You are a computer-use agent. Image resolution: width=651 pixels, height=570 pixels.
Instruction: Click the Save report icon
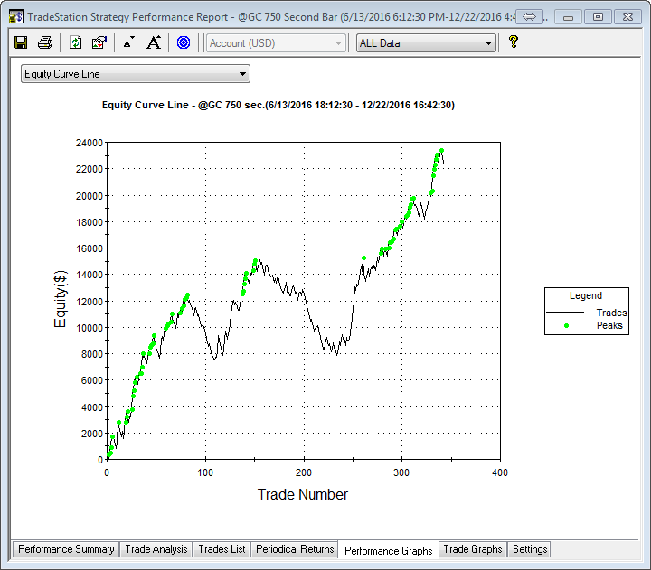21,42
